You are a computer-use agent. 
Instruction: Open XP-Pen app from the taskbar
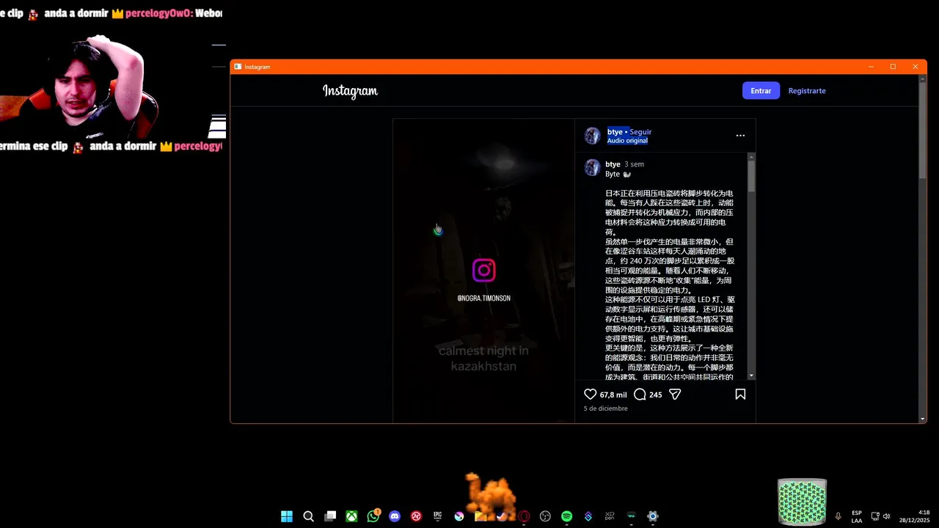[x=610, y=516]
